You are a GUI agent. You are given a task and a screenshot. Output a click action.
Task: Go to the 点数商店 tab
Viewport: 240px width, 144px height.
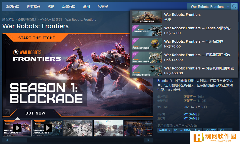click(69, 7)
